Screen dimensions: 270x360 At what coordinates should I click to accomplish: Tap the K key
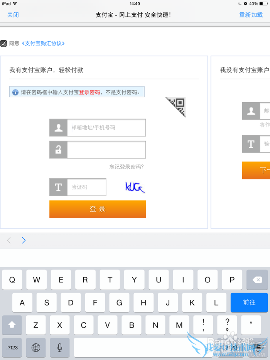(192, 303)
